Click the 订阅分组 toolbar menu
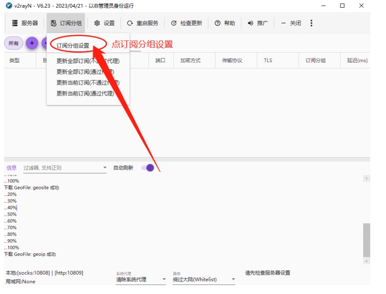This screenshot has height=294, width=386. [x=66, y=23]
